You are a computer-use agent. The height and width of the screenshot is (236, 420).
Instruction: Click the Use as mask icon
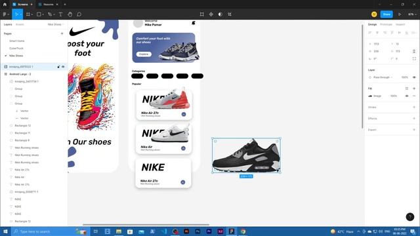point(220,14)
